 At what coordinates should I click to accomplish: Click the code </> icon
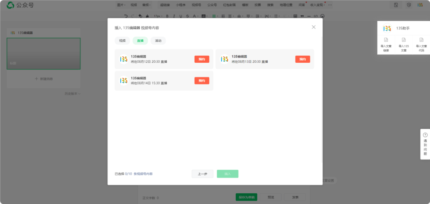pyautogui.click(x=316, y=16)
